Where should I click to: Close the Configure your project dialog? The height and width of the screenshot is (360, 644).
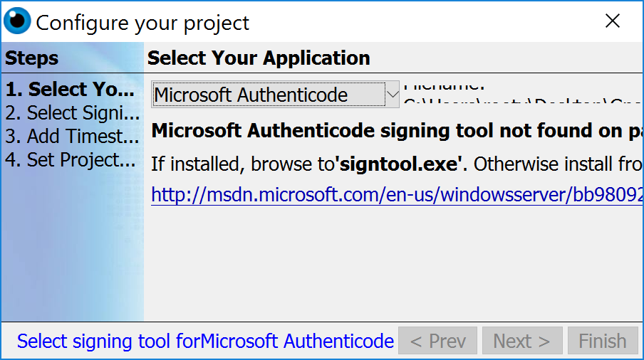click(613, 21)
